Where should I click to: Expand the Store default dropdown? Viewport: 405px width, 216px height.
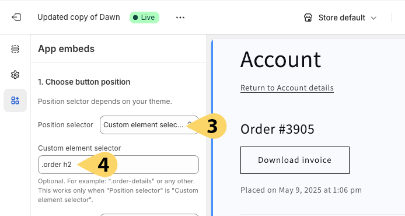(340, 18)
